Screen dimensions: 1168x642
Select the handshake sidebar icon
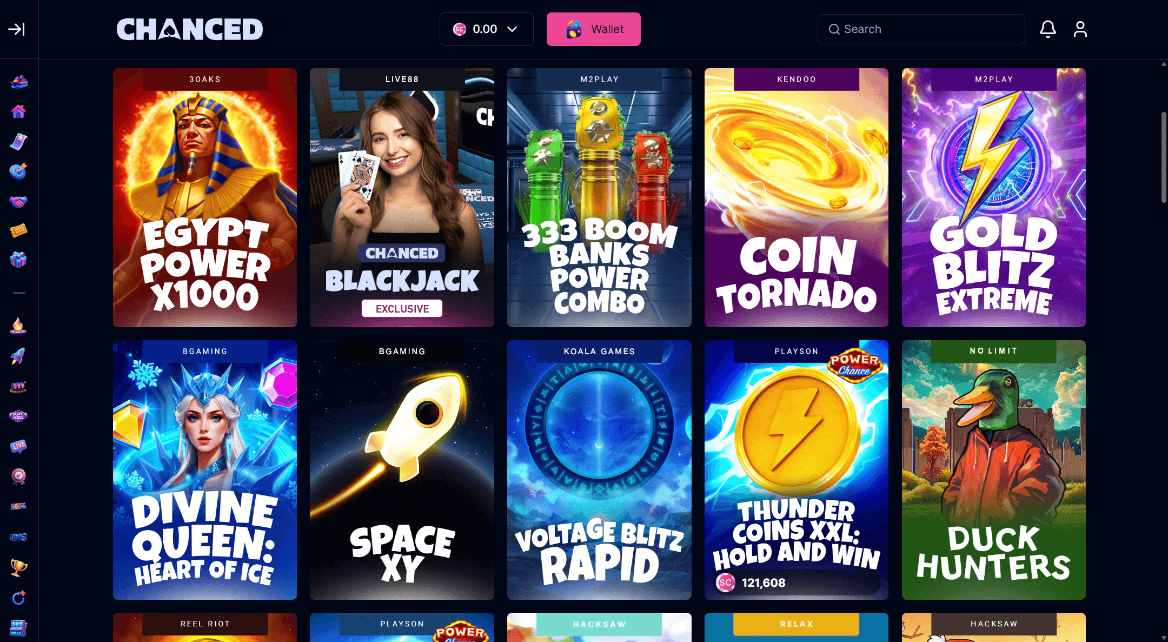[x=18, y=201]
